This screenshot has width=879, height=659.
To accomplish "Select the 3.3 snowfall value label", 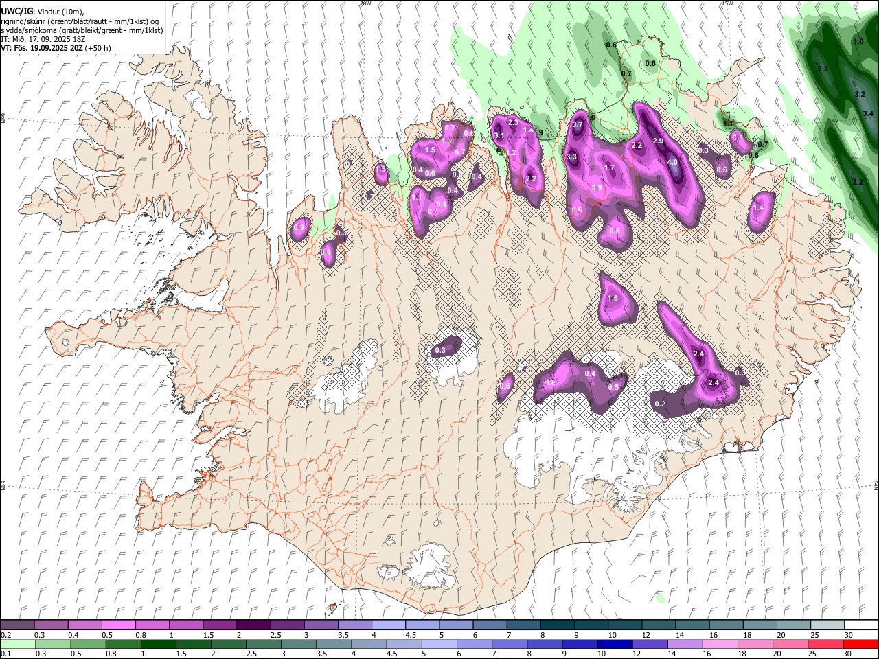I will tap(571, 157).
